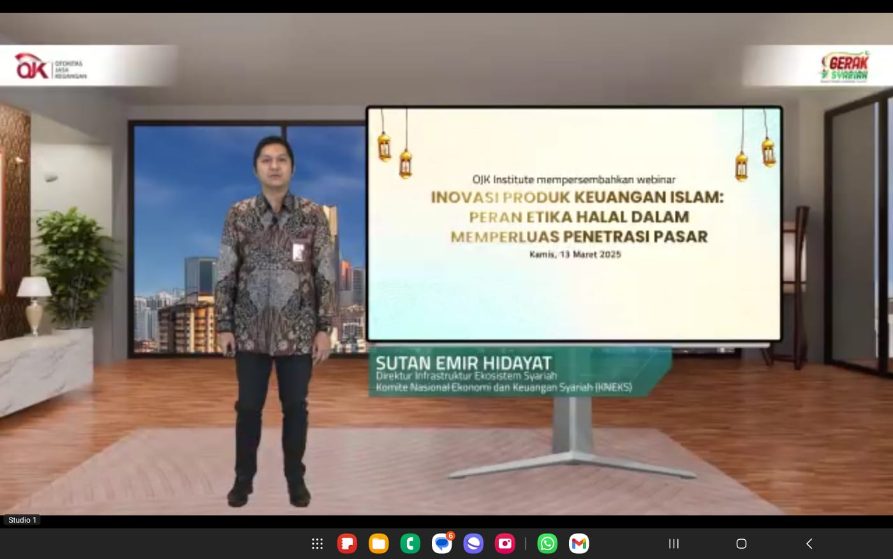This screenshot has height=559, width=893.
Task: Tap the Recents navigation button
Action: click(x=674, y=544)
